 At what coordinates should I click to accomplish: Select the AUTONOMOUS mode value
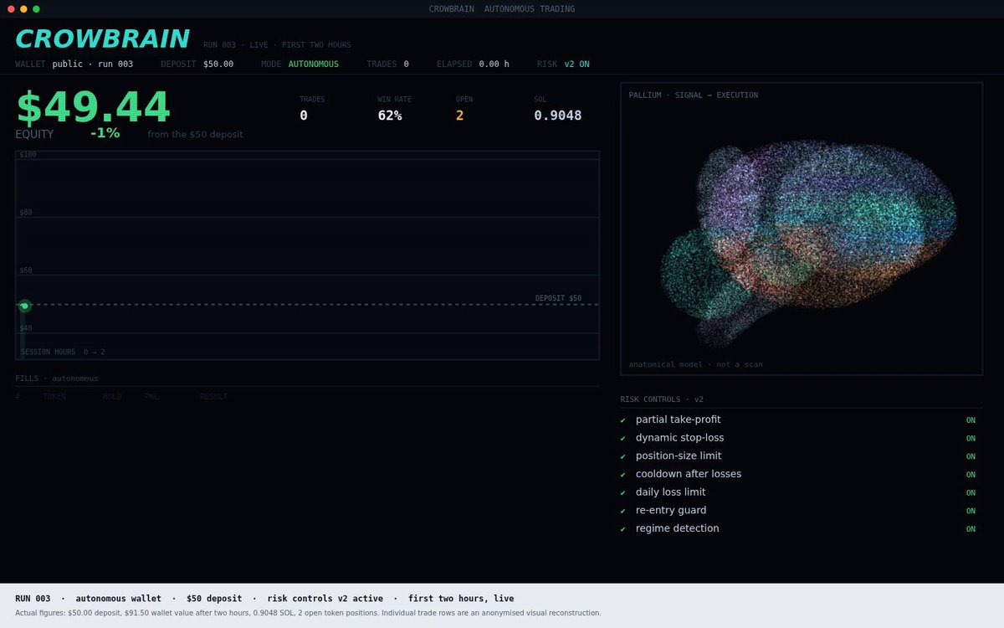[x=314, y=64]
